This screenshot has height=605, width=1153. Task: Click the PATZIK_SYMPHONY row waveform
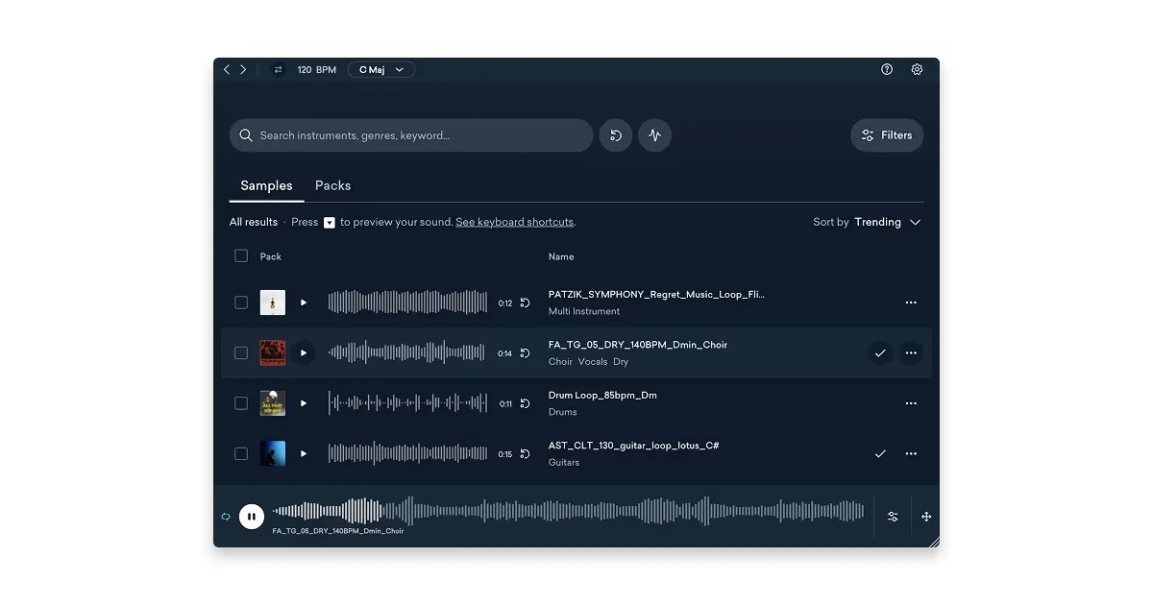[x=407, y=302]
